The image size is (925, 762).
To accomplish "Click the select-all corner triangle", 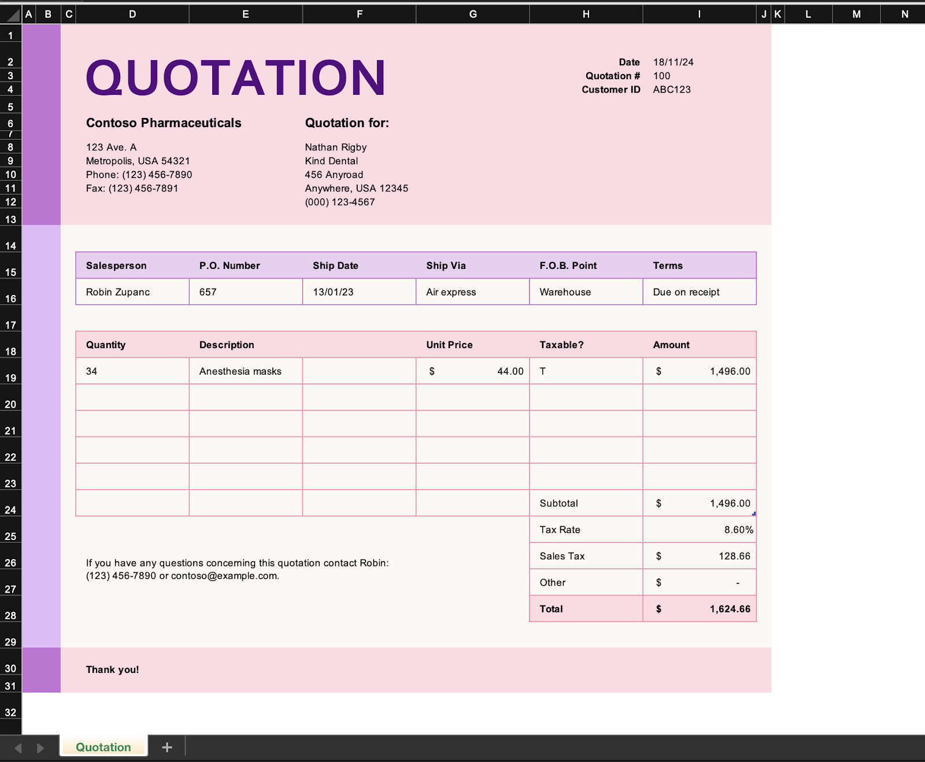I will [x=11, y=14].
